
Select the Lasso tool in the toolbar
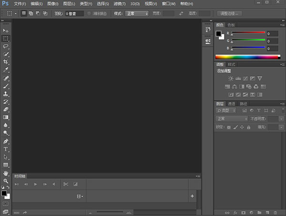pos(6,46)
